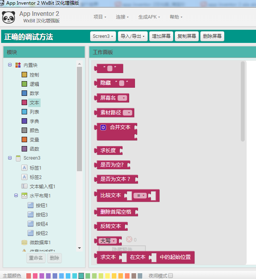Image resolution: width=256 pixels, height=279 pixels.
Task: Select the 是否为空? block
Action: pos(112,165)
